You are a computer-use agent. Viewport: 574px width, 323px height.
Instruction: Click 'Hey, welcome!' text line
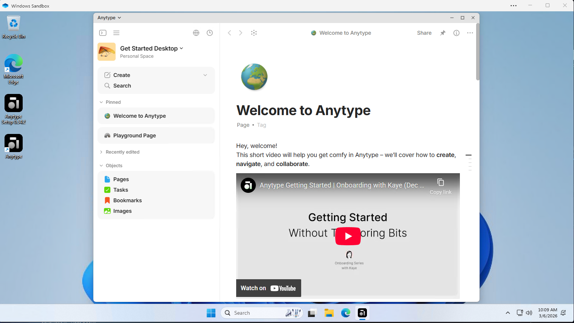pyautogui.click(x=257, y=146)
